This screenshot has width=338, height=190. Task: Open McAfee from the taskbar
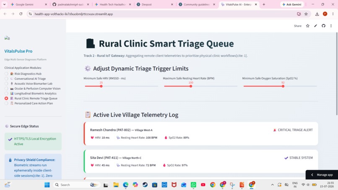174,185
